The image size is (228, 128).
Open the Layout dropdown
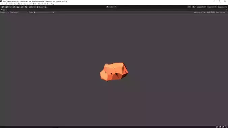click(222, 7)
